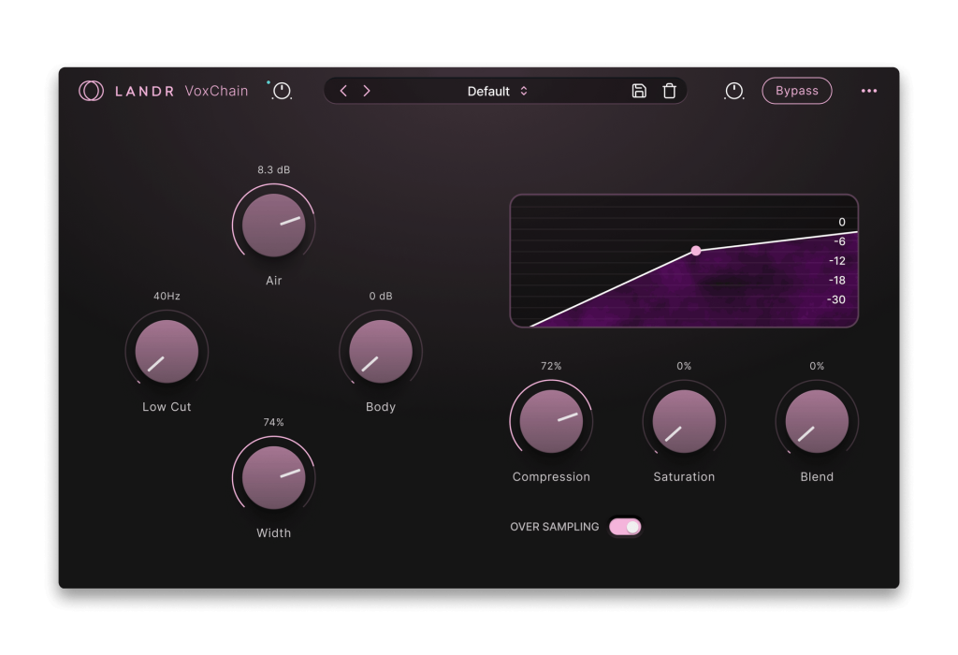Select the Body knob
The width and height of the screenshot is (958, 655).
point(381,352)
